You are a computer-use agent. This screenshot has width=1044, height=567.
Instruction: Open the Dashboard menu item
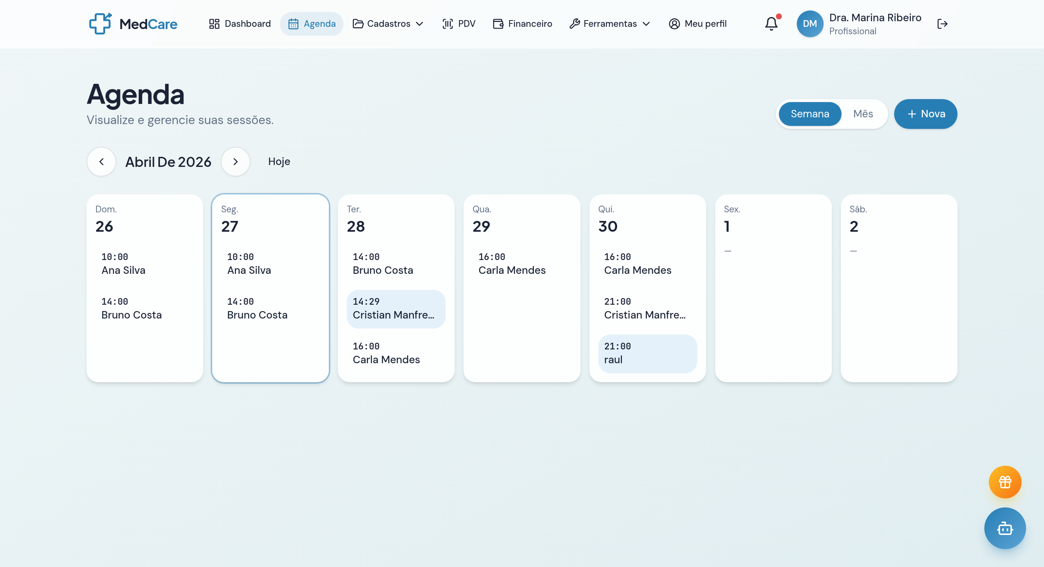(x=239, y=23)
